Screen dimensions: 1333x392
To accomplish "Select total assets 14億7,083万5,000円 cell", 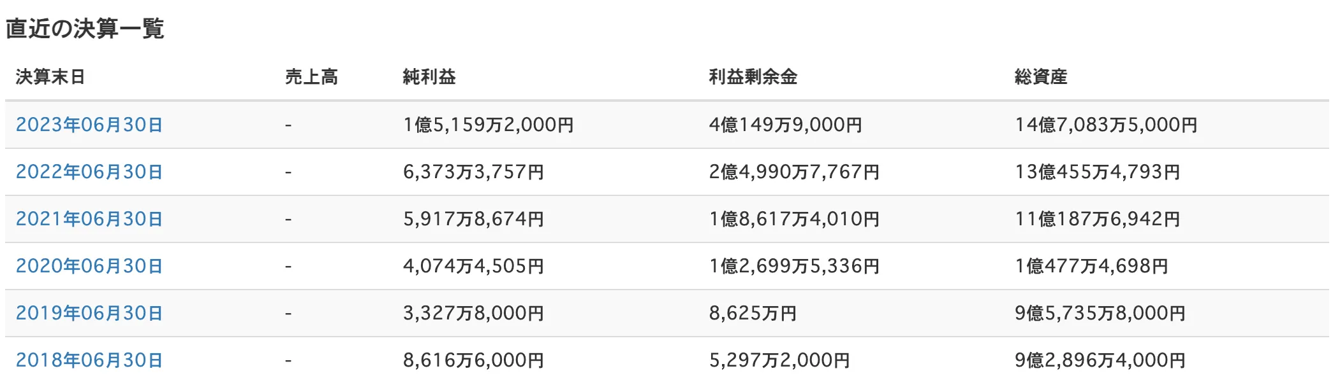I will (x=1107, y=125).
